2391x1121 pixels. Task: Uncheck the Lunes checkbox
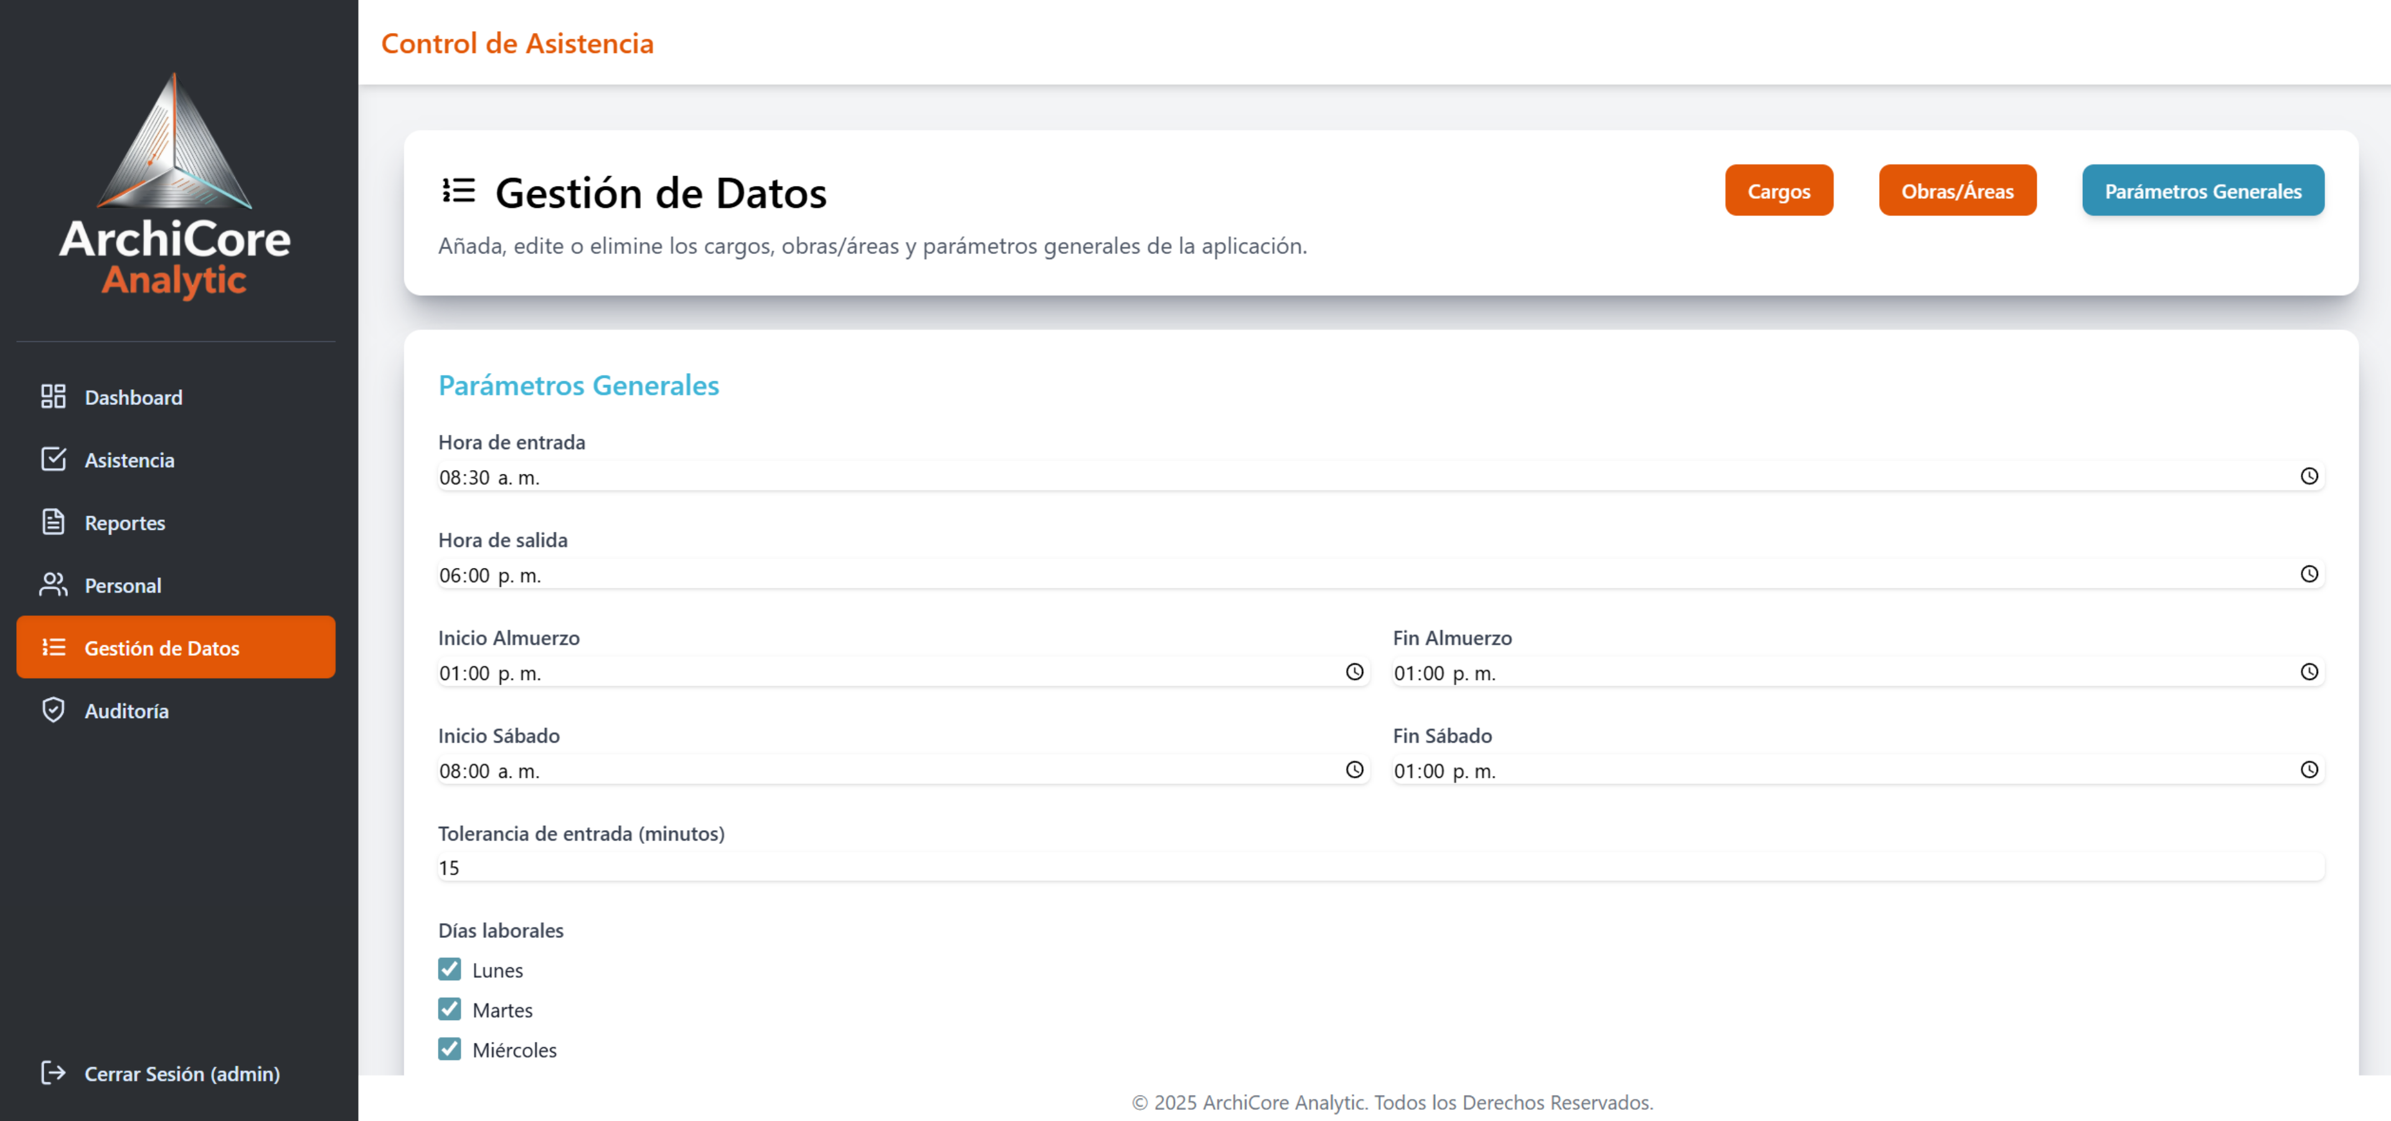[449, 970]
